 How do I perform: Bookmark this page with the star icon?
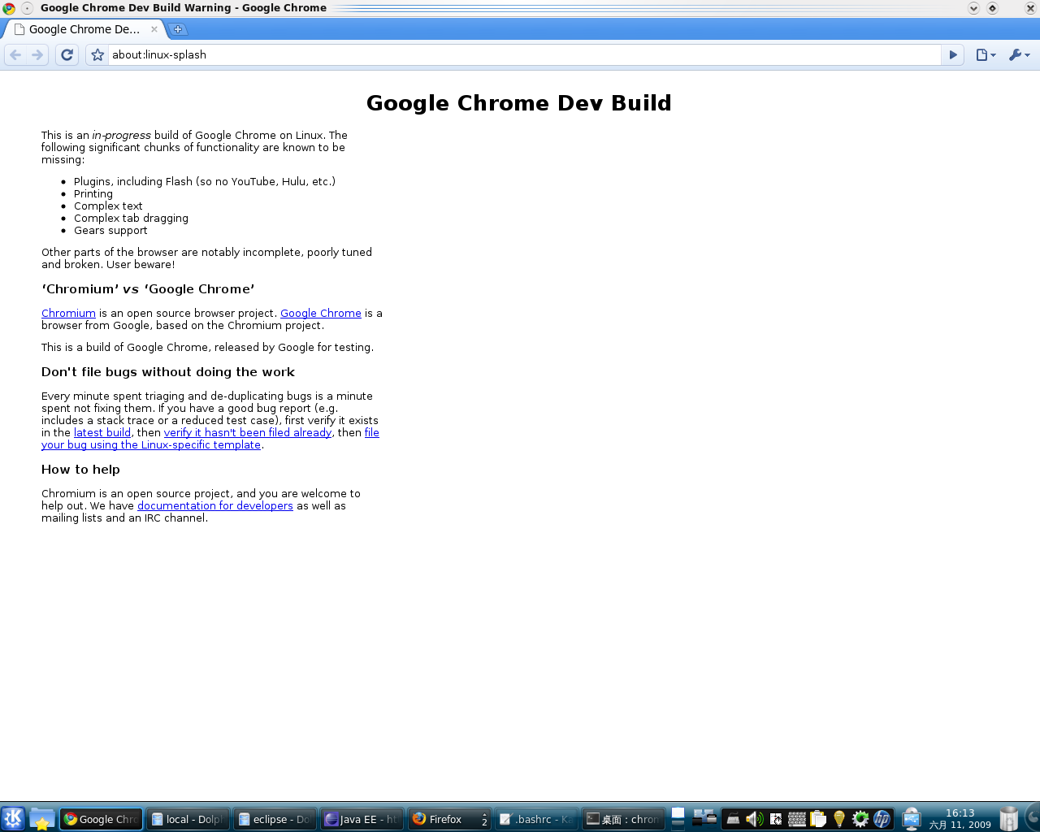click(x=97, y=55)
